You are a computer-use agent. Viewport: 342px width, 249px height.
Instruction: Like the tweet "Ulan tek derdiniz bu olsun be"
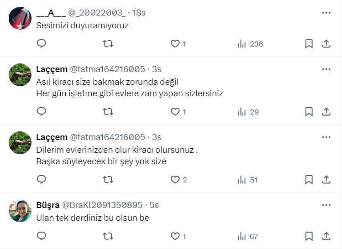175,236
